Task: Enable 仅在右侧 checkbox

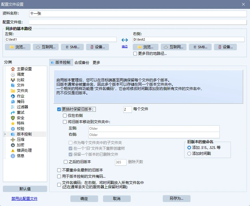Action: click(65, 116)
